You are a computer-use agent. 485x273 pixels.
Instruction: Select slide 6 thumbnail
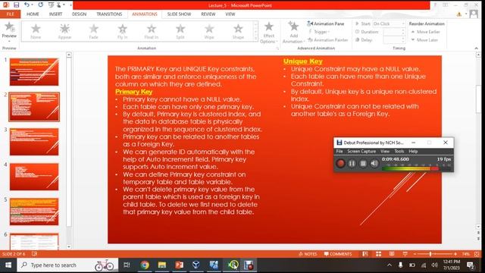tap(34, 241)
